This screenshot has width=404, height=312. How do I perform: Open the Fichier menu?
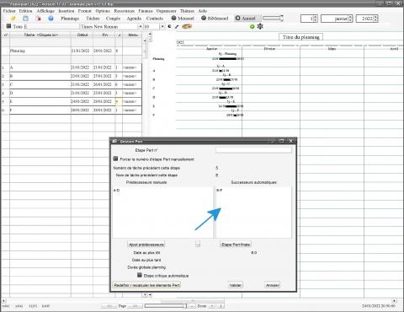pyautogui.click(x=9, y=11)
